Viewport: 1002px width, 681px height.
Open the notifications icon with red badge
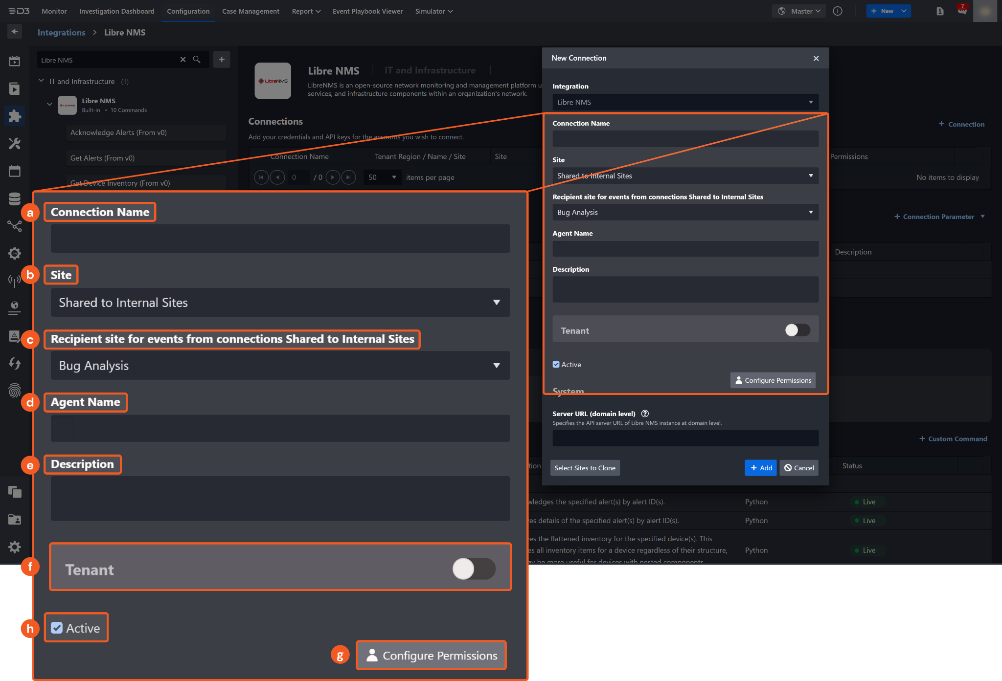pyautogui.click(x=962, y=11)
